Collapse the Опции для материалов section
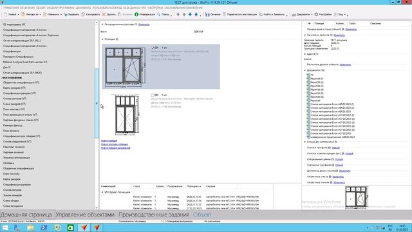412x232 pixels. [x=304, y=142]
